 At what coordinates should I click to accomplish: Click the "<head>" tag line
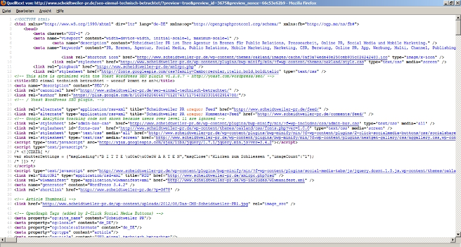[31, 29]
